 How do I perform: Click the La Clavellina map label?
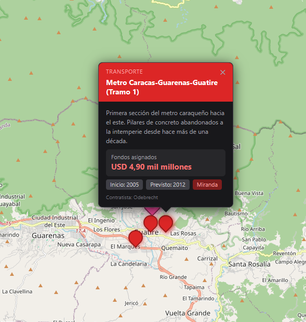17,291
